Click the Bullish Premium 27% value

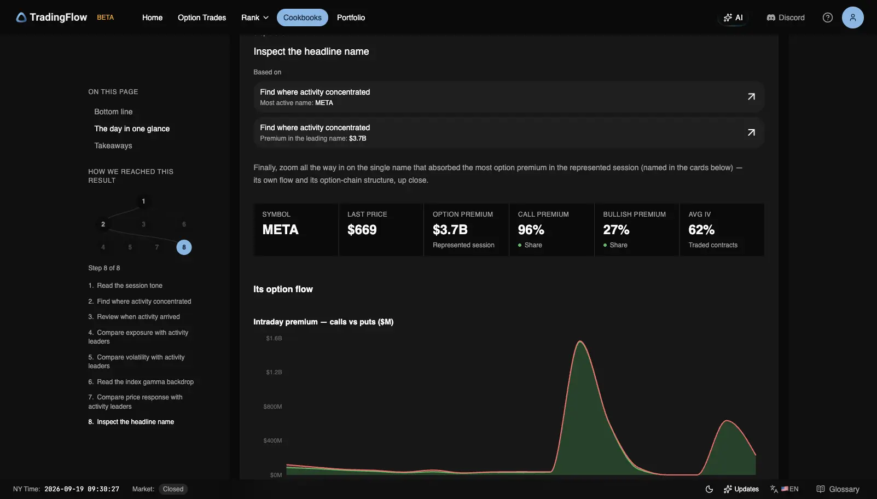coord(616,230)
